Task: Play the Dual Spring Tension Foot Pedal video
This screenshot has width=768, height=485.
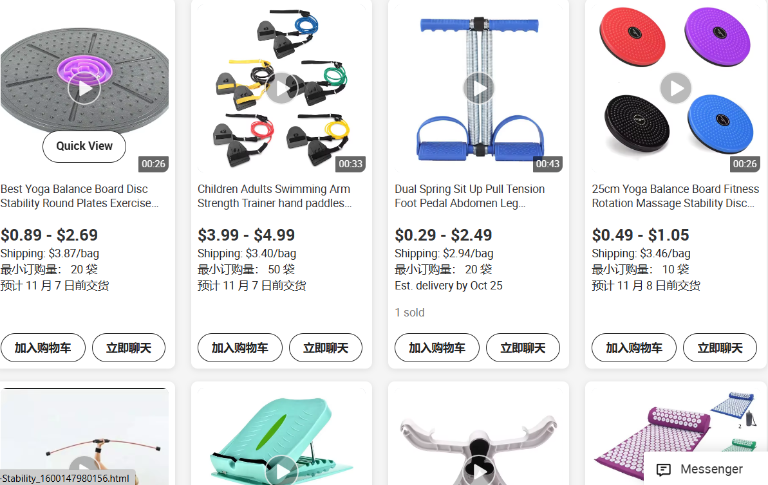Action: pyautogui.click(x=478, y=88)
